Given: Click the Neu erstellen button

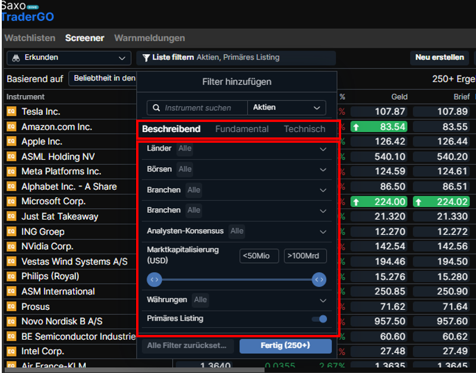Looking at the screenshot, I should 439,58.
